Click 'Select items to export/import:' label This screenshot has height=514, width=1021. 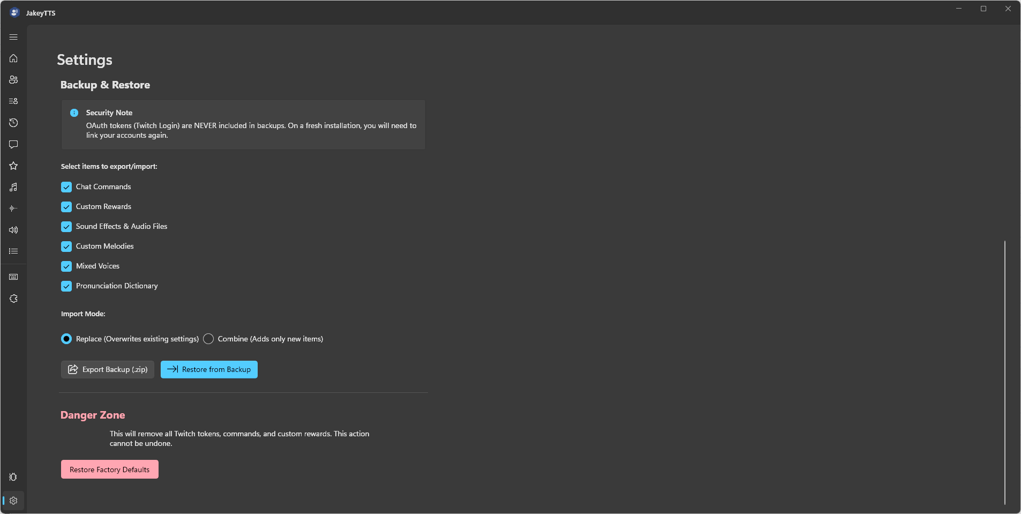coord(109,167)
